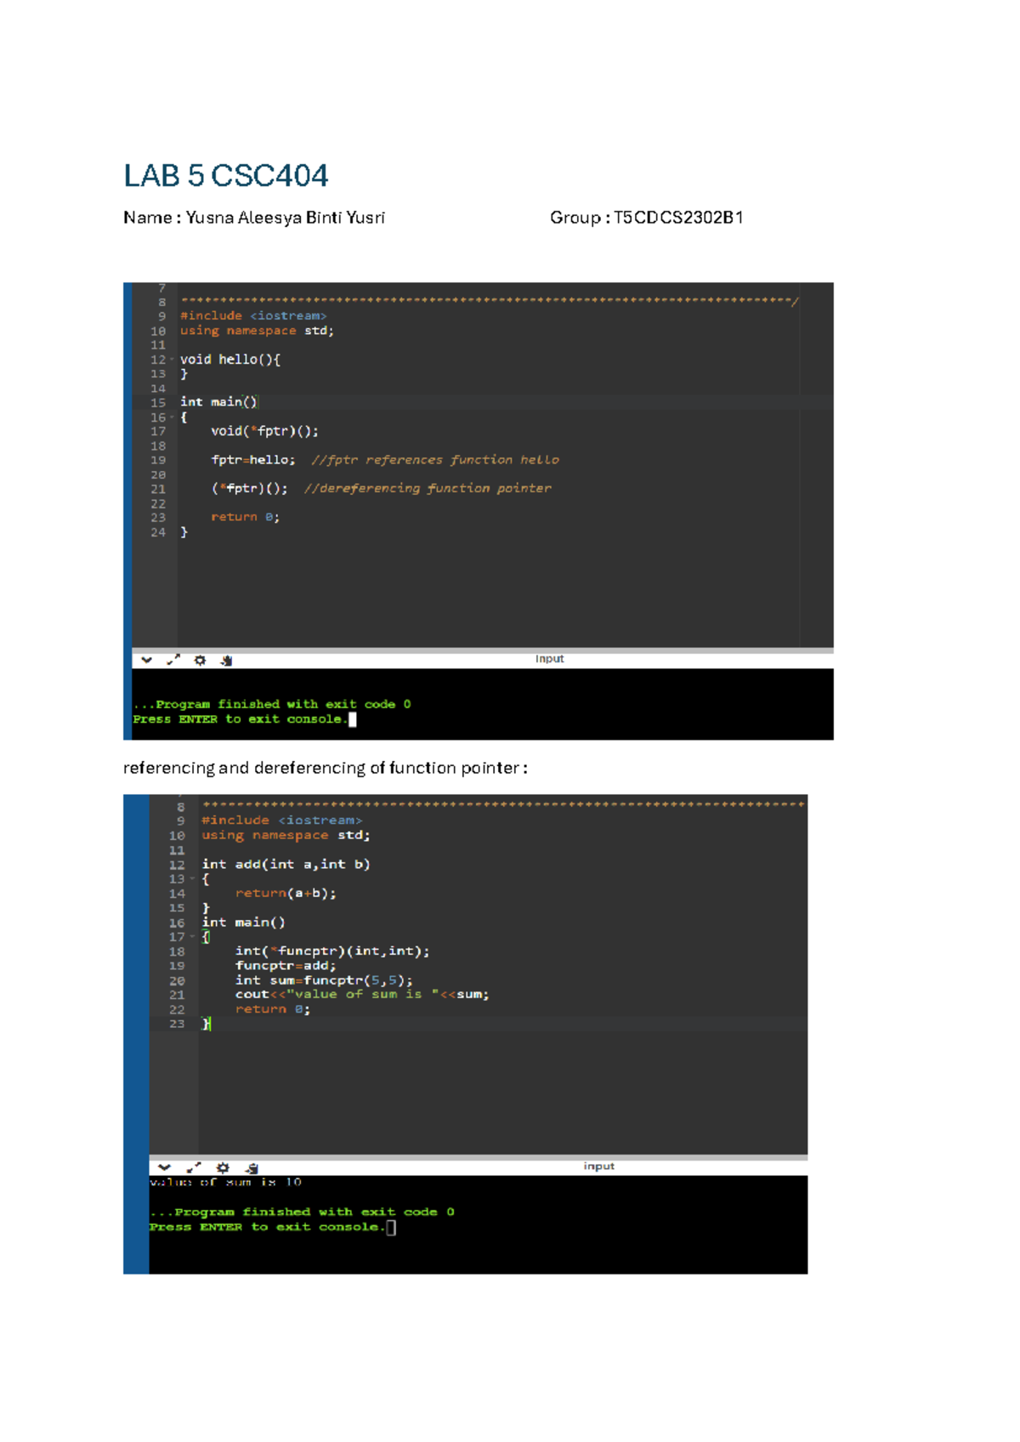The height and width of the screenshot is (1442, 1020).
Task: Click '...Program finished with exit code 0' first console
Action: (x=272, y=704)
